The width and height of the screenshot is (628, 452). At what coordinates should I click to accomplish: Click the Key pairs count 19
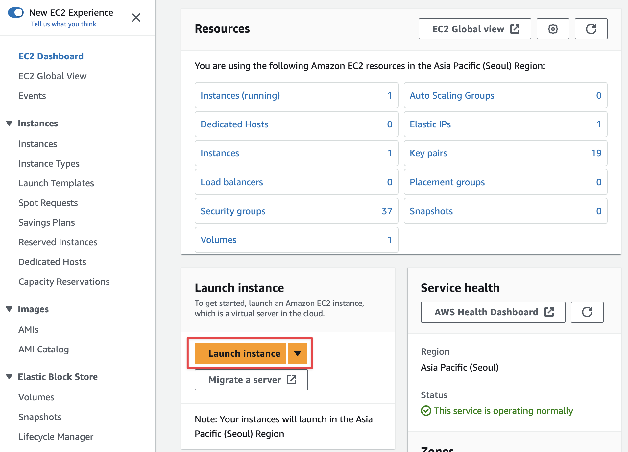pos(596,153)
